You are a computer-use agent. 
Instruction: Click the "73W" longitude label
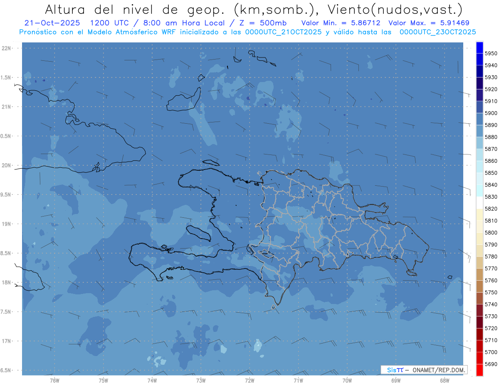[x=201, y=380]
